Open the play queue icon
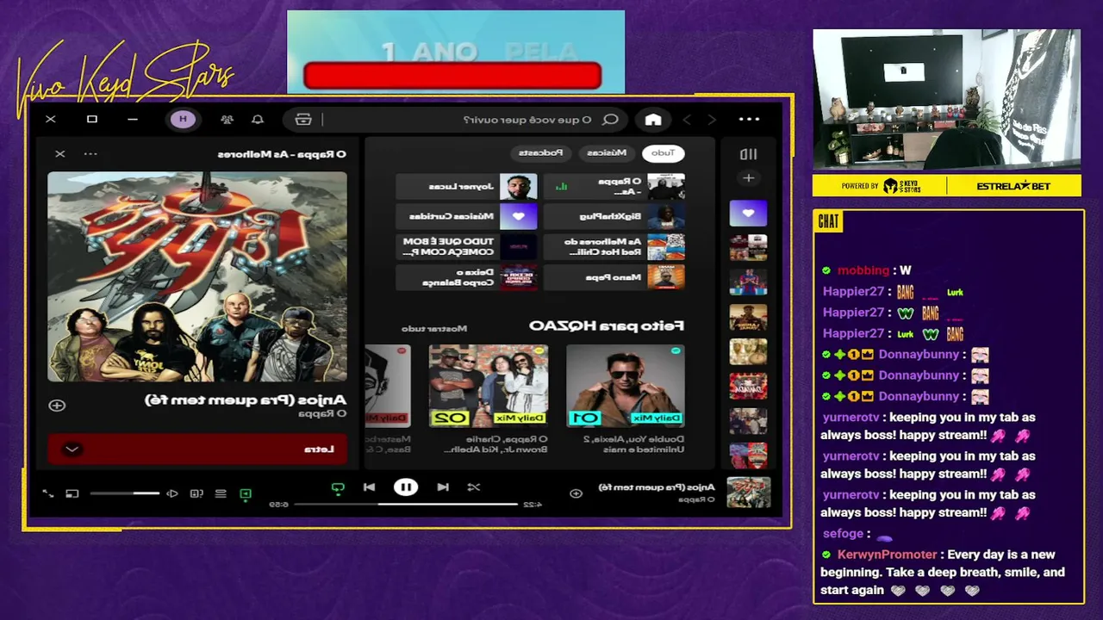This screenshot has width=1103, height=620. click(221, 493)
